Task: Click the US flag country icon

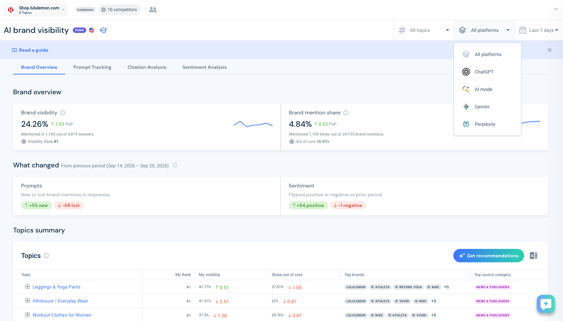Action: tap(92, 30)
